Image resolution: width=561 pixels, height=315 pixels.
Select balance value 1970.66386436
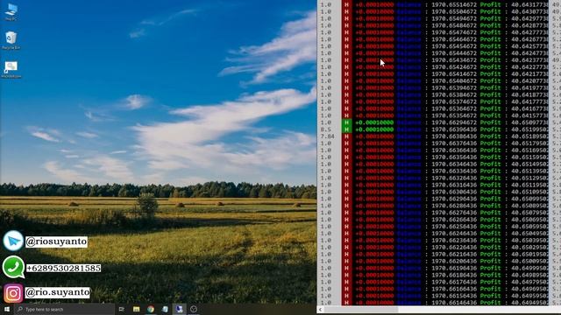point(454,136)
